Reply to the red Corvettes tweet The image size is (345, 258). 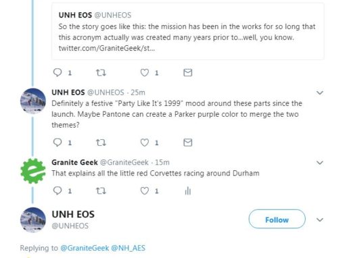[x=57, y=190]
